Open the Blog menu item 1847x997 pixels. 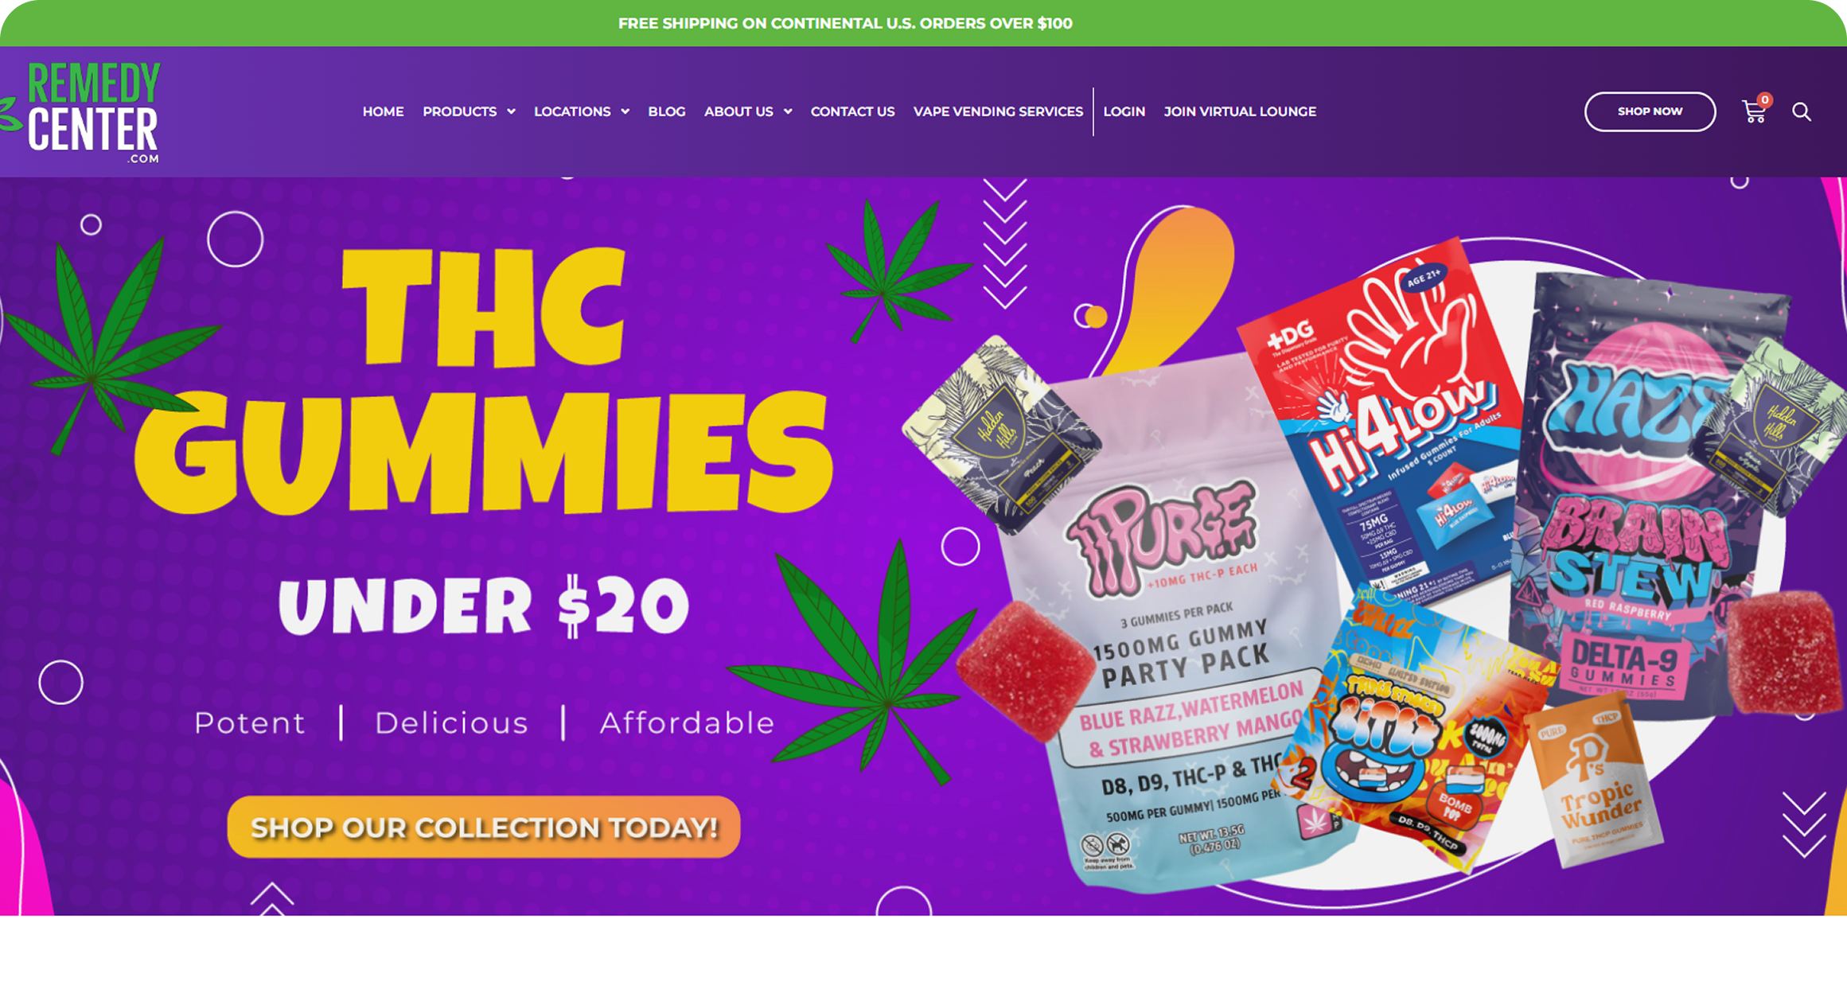pyautogui.click(x=666, y=112)
